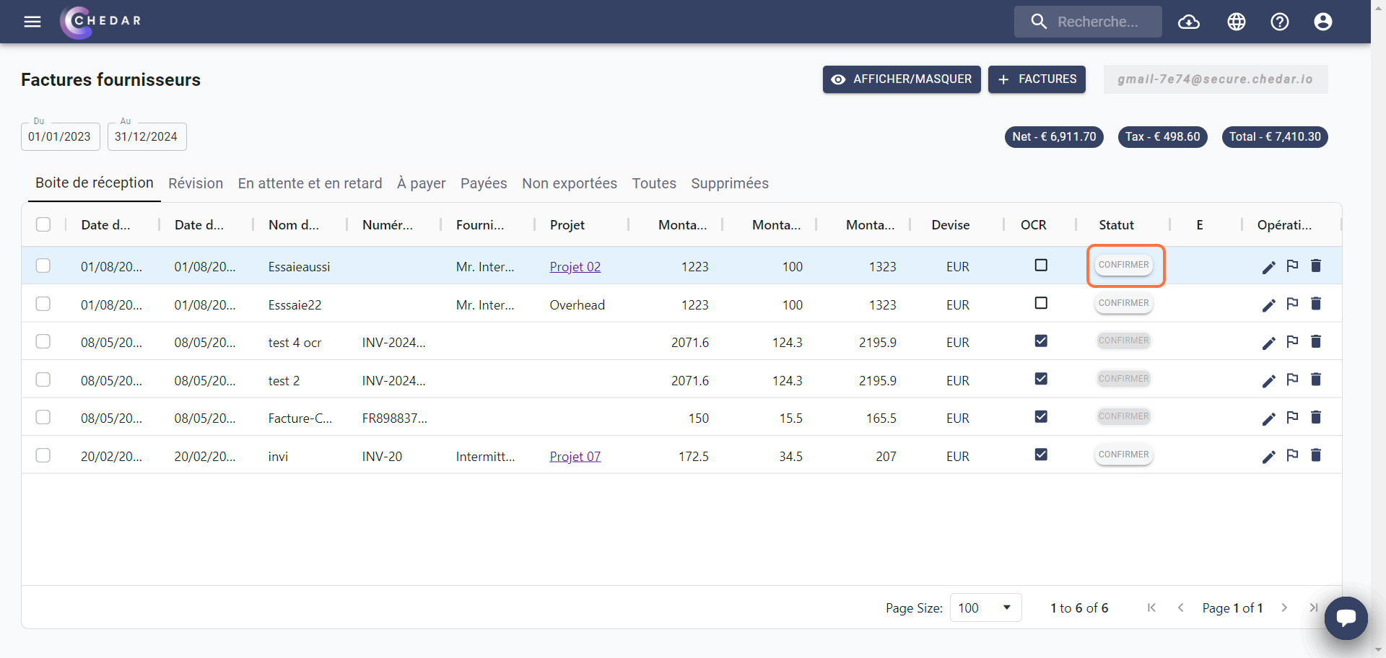
Task: Confirm the Esssaie22 invoice
Action: [1124, 303]
